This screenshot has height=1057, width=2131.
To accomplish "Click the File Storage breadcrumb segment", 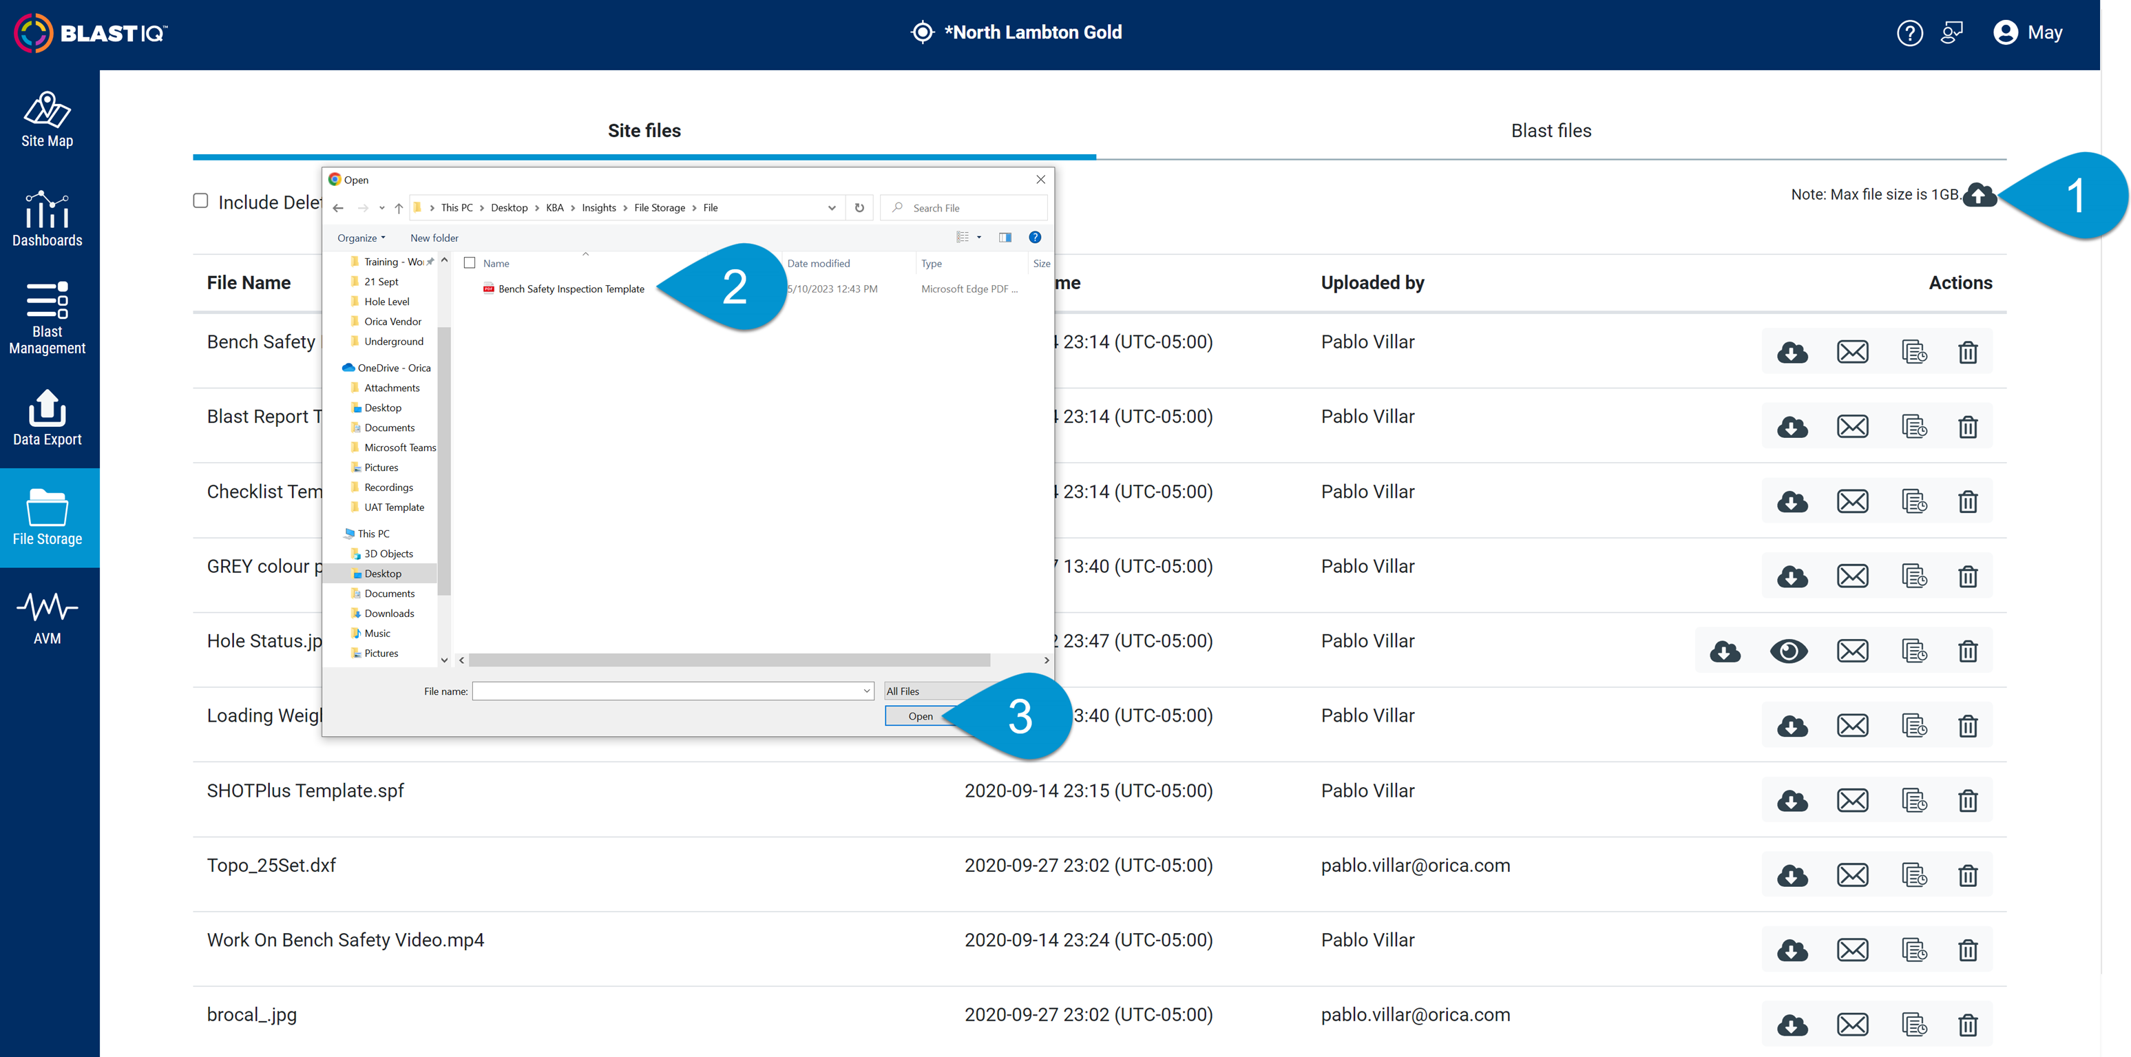I will [660, 207].
